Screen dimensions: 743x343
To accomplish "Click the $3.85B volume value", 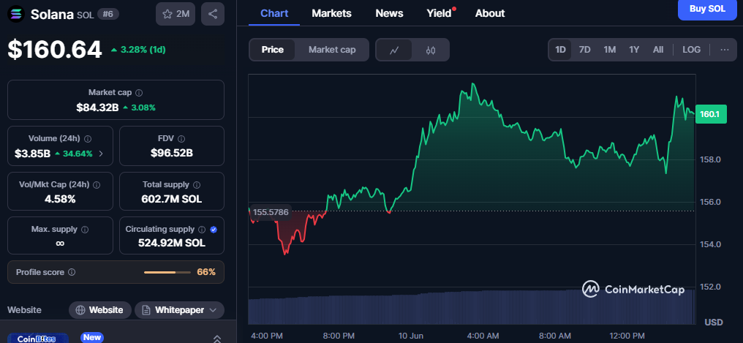I will point(33,154).
